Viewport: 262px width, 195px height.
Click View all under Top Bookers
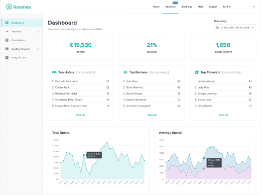pos(152,115)
